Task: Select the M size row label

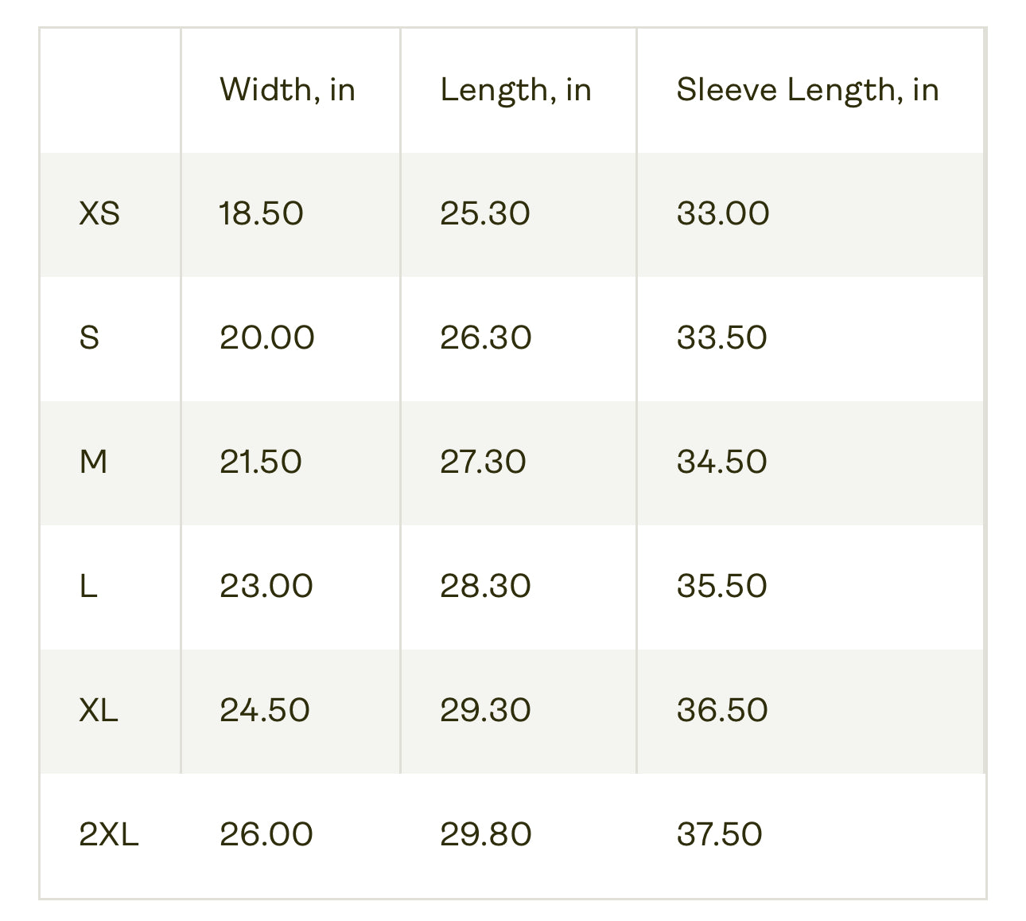Action: coord(93,462)
